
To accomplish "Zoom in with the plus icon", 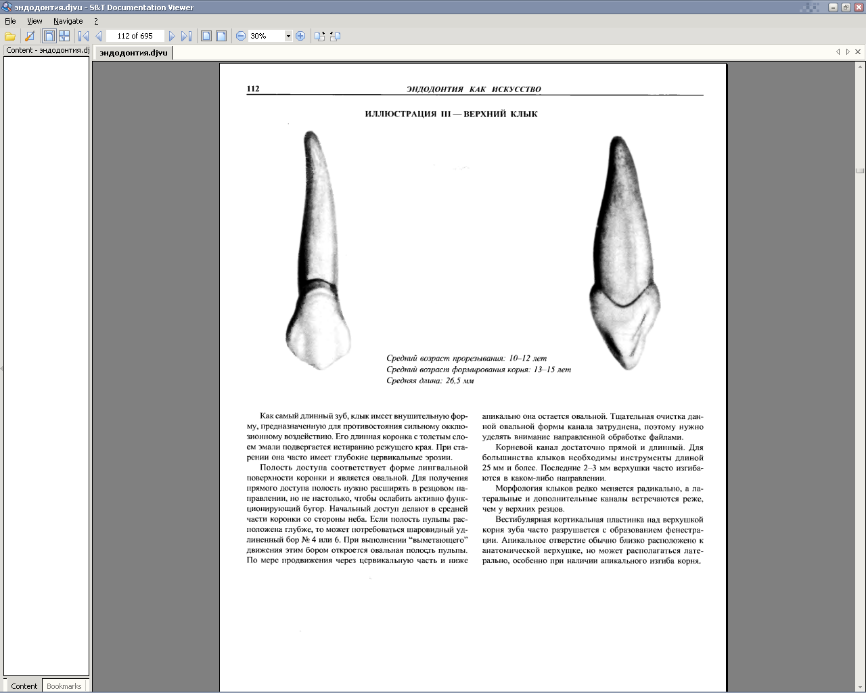I will point(300,36).
